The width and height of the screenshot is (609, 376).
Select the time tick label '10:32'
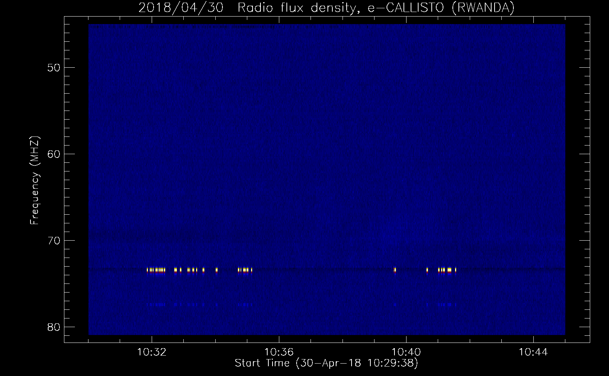click(x=152, y=352)
